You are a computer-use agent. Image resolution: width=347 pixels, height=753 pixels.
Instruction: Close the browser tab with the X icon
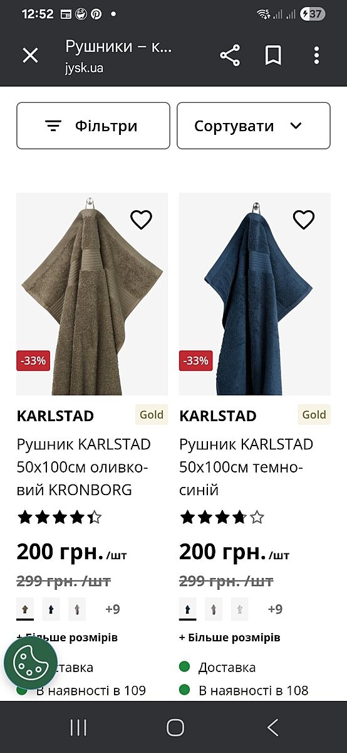pos(30,55)
